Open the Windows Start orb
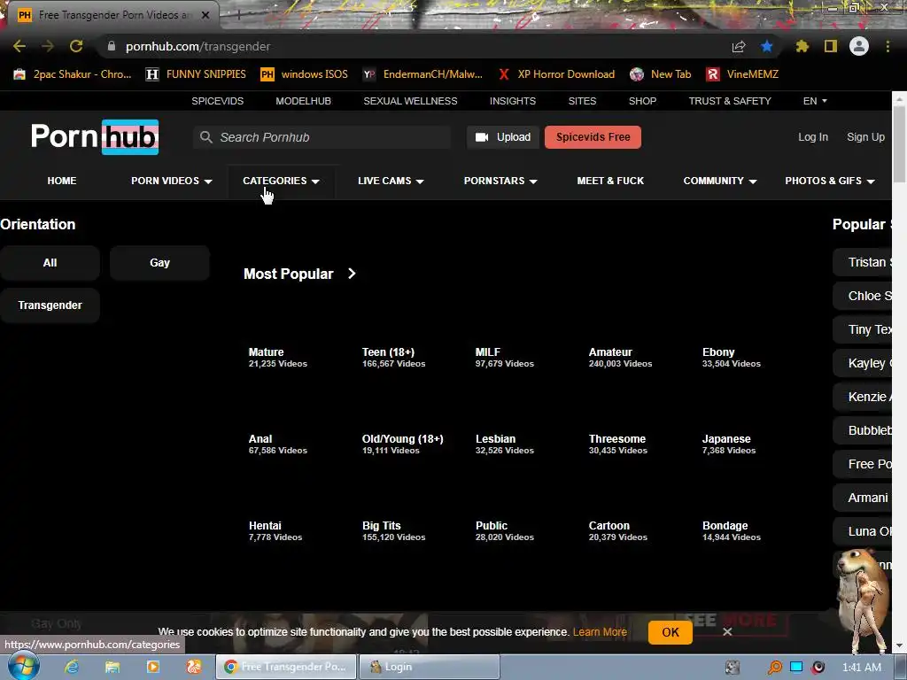Image resolution: width=907 pixels, height=680 pixels. 24,666
